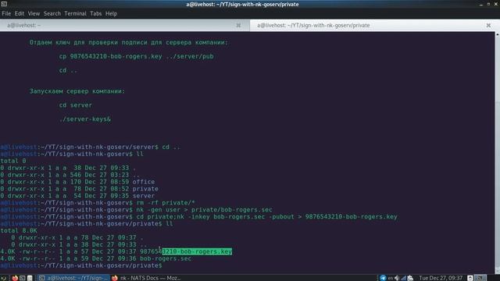Click the clock showing Tue Dec 27, 09:37

tap(441, 278)
